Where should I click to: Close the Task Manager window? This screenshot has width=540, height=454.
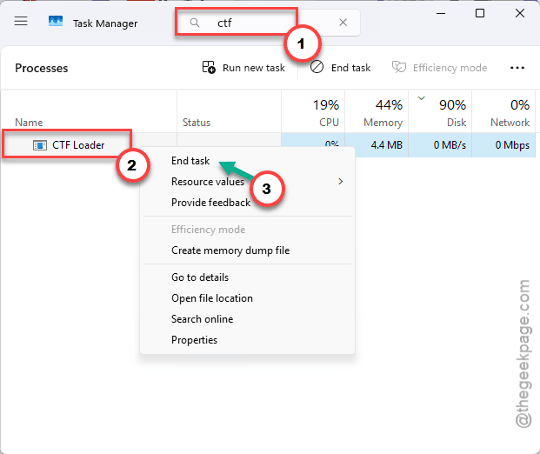520,13
